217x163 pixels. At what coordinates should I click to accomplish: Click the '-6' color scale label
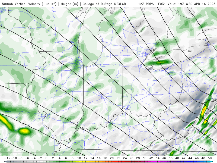27,158
